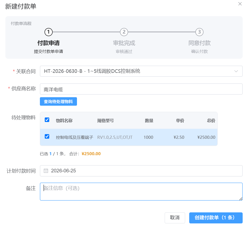Toggle the select-all checkbox in table header
The image size is (247, 227).
click(x=47, y=120)
